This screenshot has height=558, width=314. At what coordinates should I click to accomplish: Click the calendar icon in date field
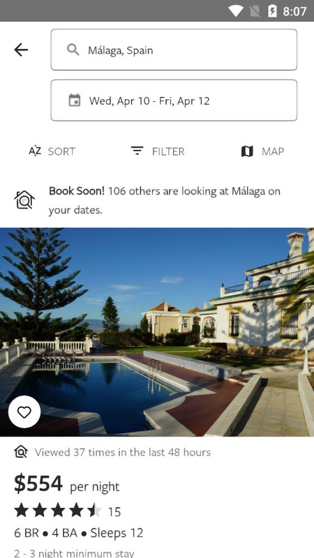click(x=75, y=100)
